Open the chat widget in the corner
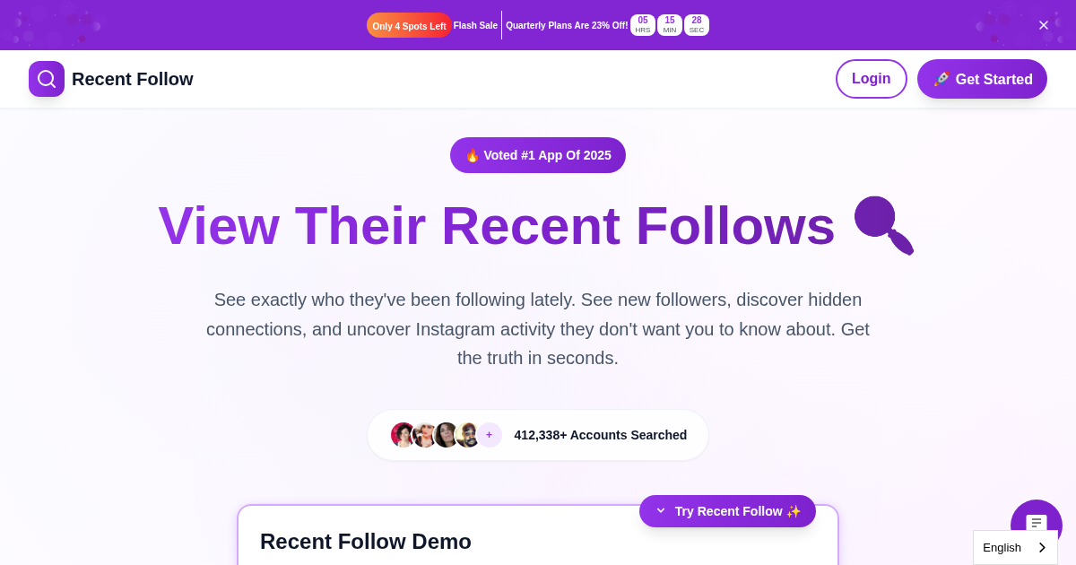1076x565 pixels. [x=1037, y=523]
